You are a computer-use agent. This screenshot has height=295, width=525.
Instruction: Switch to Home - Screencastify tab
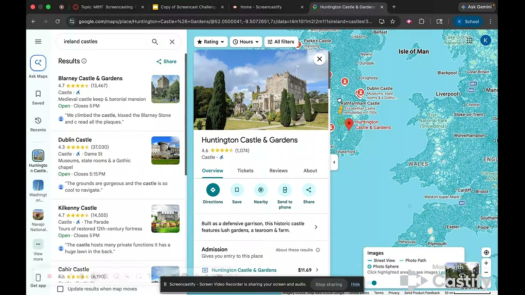tap(268, 7)
